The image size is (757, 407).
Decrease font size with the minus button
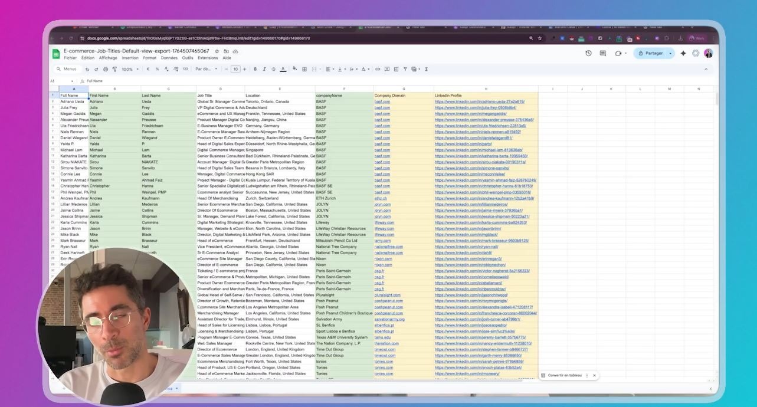click(226, 69)
